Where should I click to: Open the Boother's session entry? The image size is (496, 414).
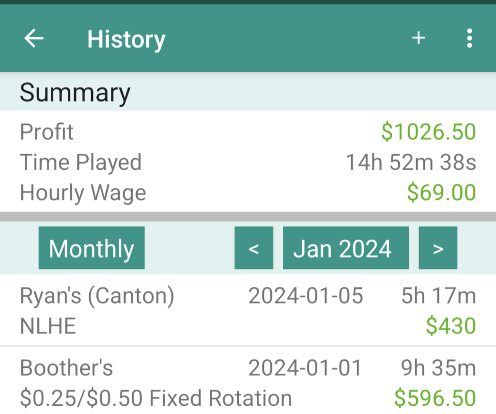[67, 368]
